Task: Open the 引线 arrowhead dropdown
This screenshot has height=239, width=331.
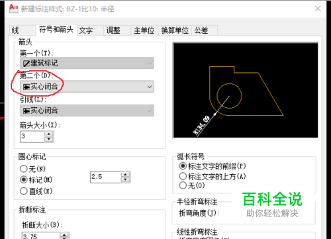Action: pyautogui.click(x=87, y=111)
